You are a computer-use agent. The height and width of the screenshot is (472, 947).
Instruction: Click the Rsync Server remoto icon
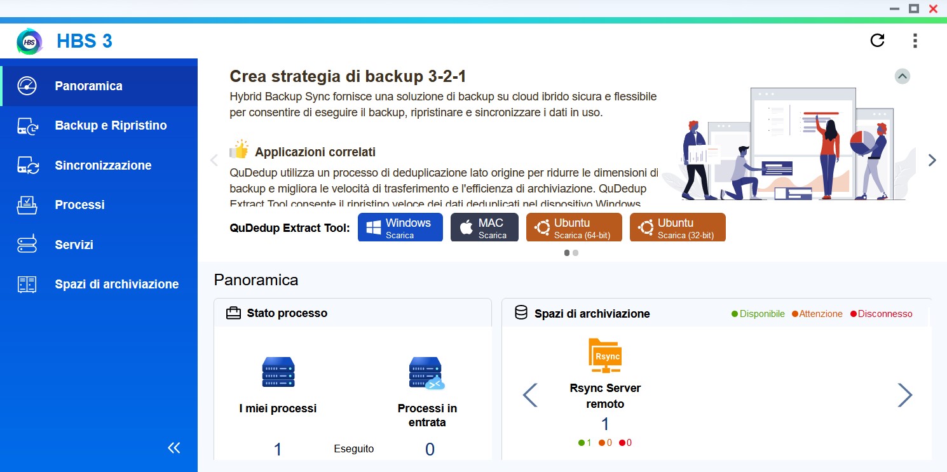pyautogui.click(x=605, y=356)
